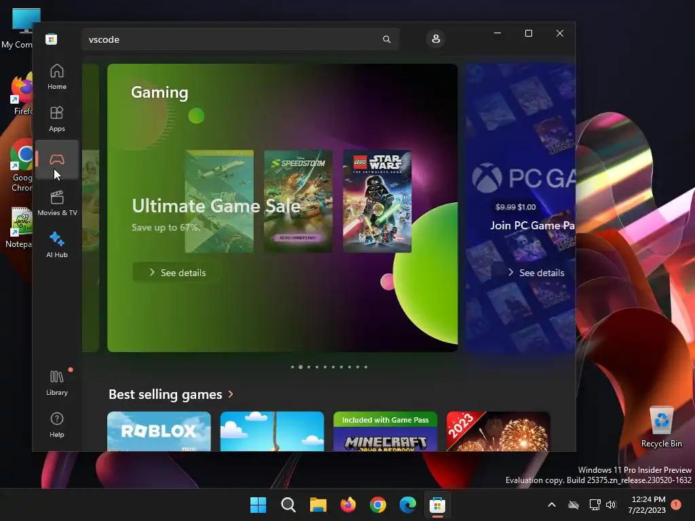Open the Apps section in the sidebar

point(57,119)
